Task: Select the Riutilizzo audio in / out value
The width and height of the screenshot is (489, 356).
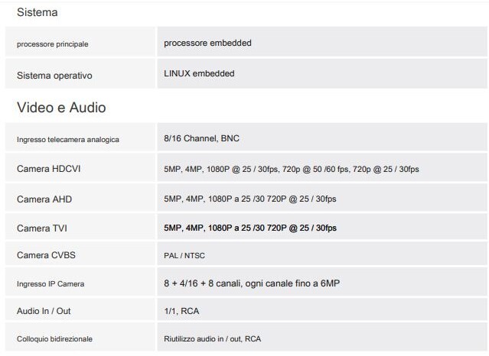Action: tap(213, 339)
